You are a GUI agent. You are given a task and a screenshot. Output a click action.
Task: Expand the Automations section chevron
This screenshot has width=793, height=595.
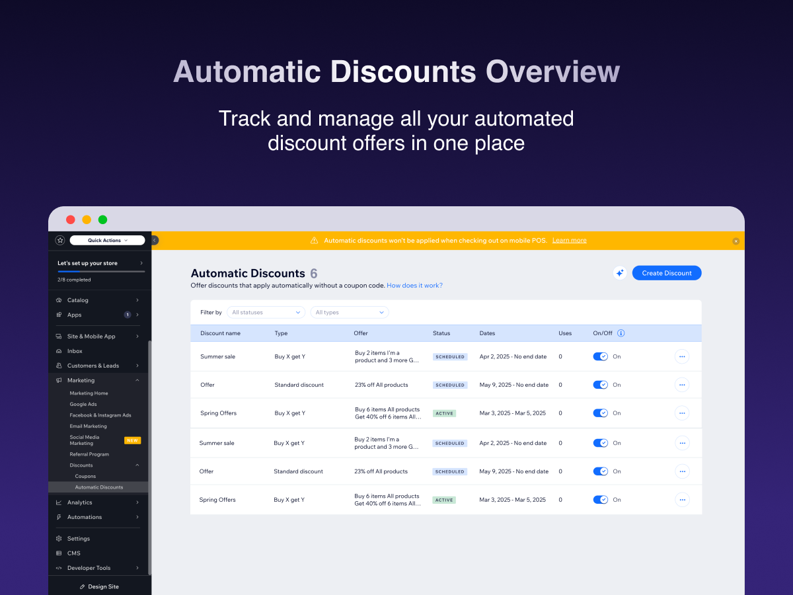coord(137,517)
